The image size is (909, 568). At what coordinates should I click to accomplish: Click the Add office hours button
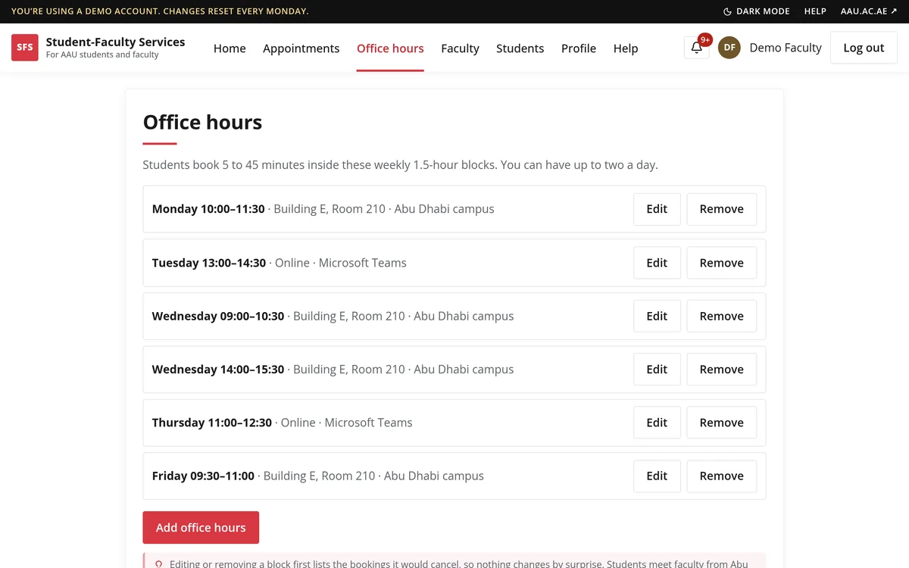click(x=201, y=528)
